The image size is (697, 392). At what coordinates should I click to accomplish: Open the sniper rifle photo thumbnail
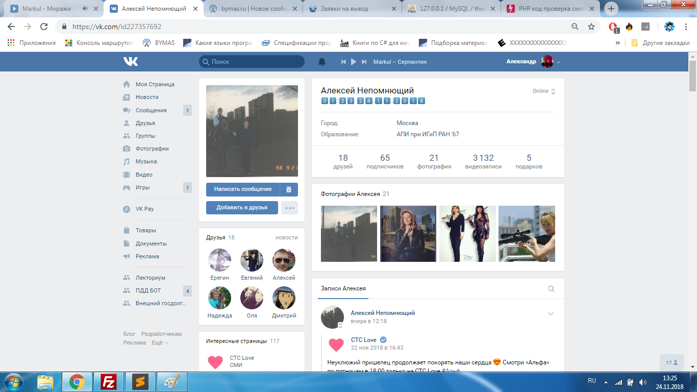[527, 234]
